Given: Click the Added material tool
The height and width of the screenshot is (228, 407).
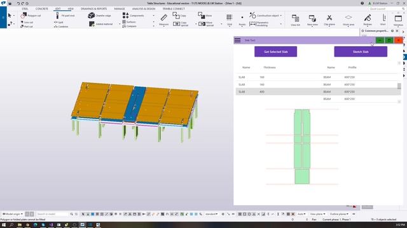Looking at the screenshot, I should point(101,24).
